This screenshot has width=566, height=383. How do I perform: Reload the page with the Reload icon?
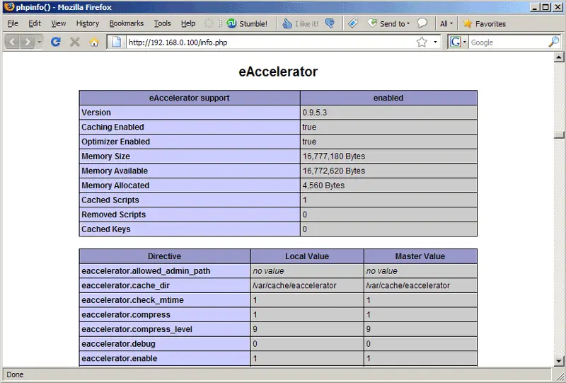coord(56,42)
